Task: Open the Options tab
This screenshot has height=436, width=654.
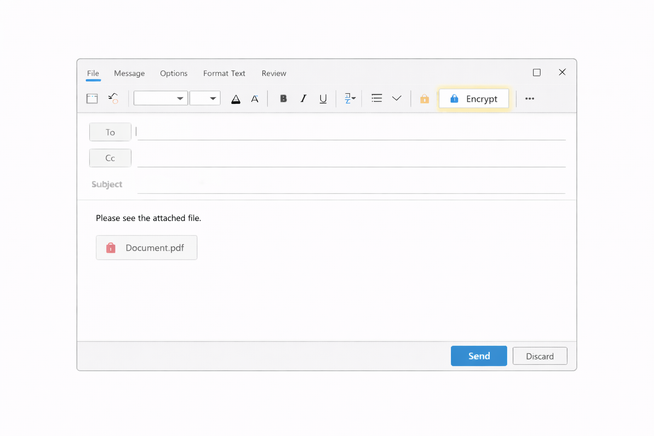Action: [x=174, y=73]
